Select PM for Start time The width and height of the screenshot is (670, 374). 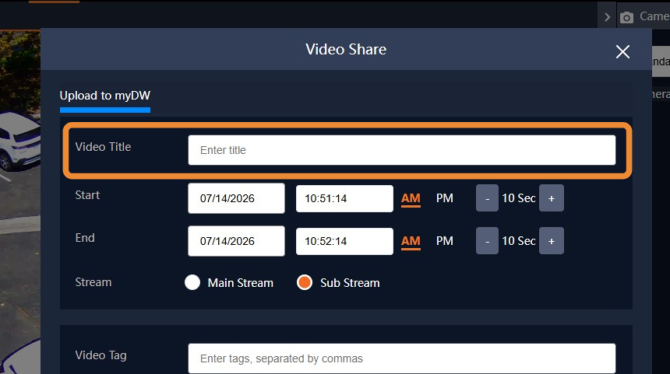coord(444,198)
